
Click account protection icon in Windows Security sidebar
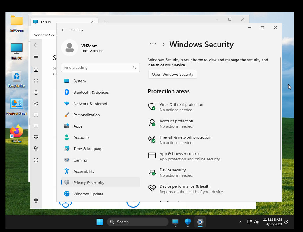(x=36, y=92)
